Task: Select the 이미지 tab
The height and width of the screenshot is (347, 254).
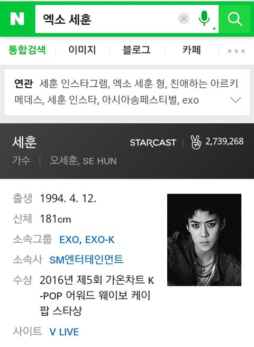Action: (x=82, y=50)
